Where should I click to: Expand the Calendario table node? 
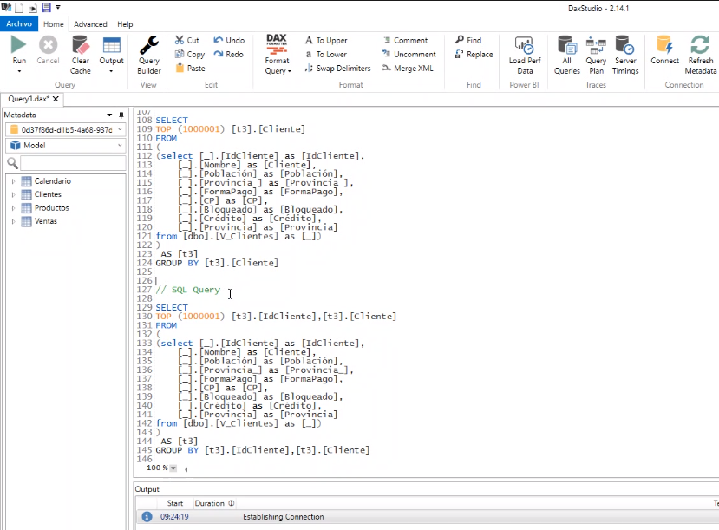(13, 181)
